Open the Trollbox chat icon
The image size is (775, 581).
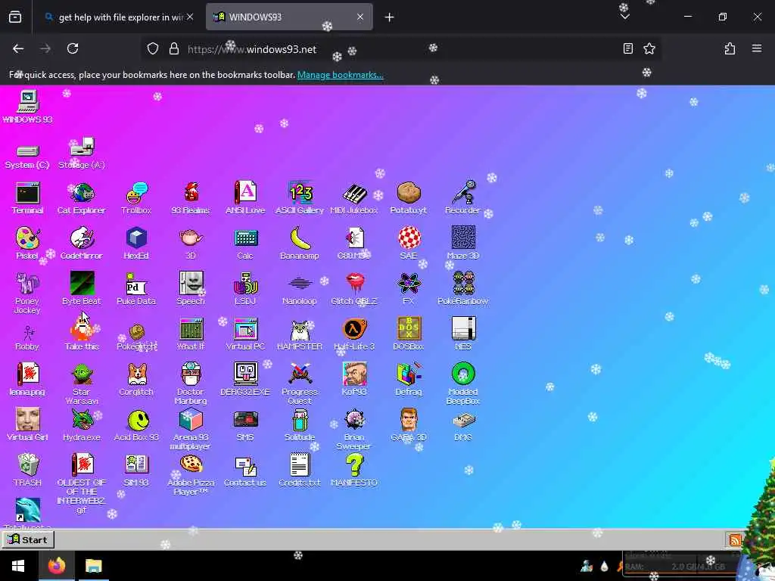pos(136,198)
